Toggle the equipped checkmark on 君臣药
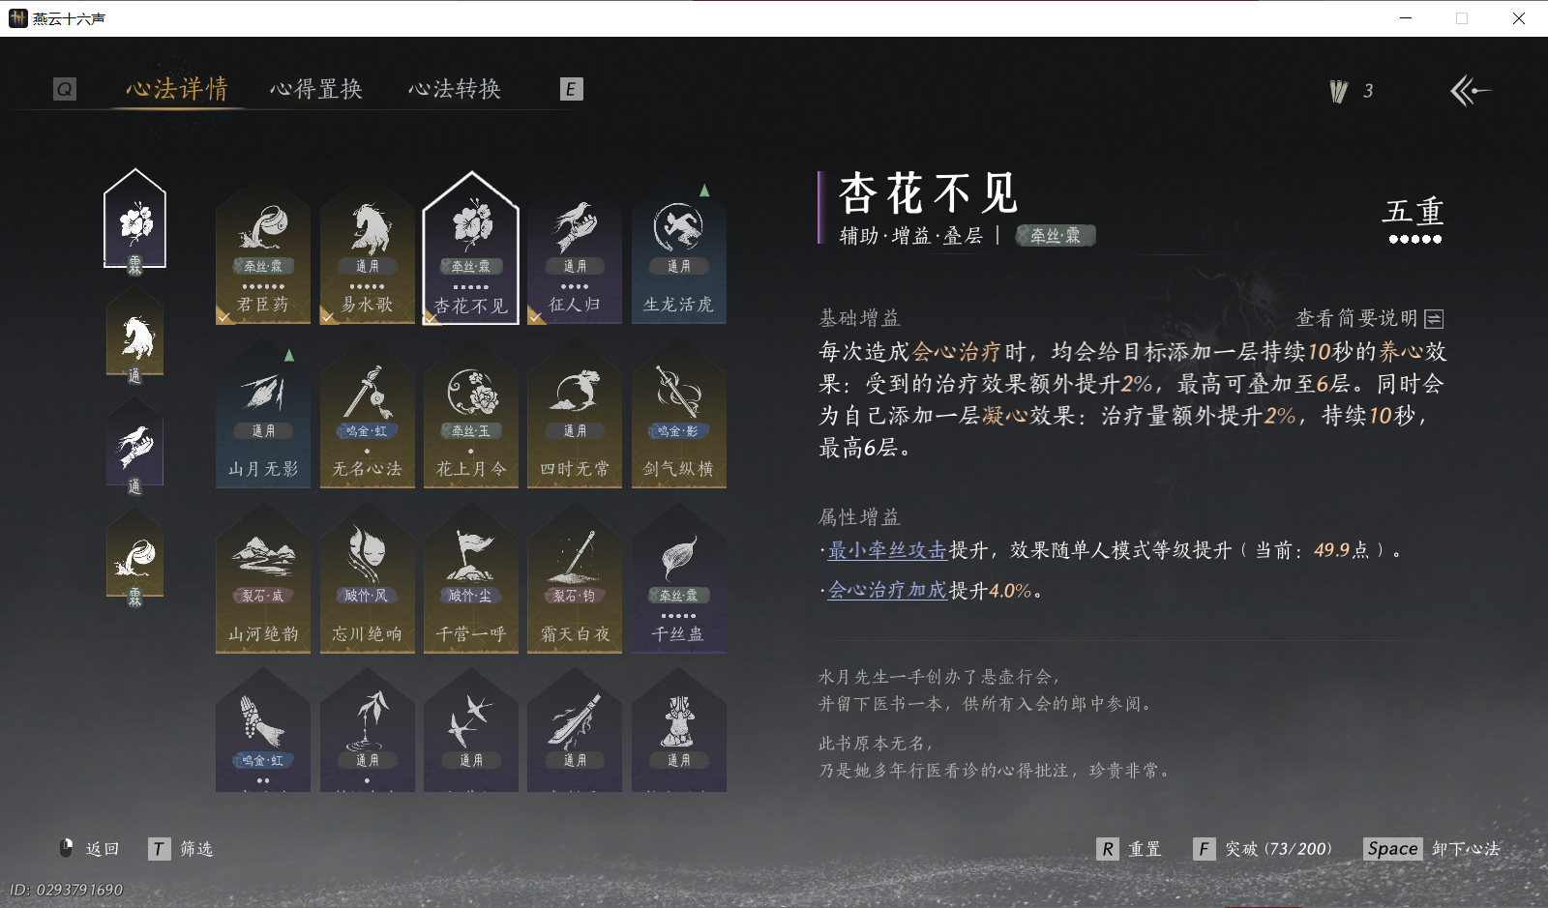The height and width of the screenshot is (908, 1548). 224,316
